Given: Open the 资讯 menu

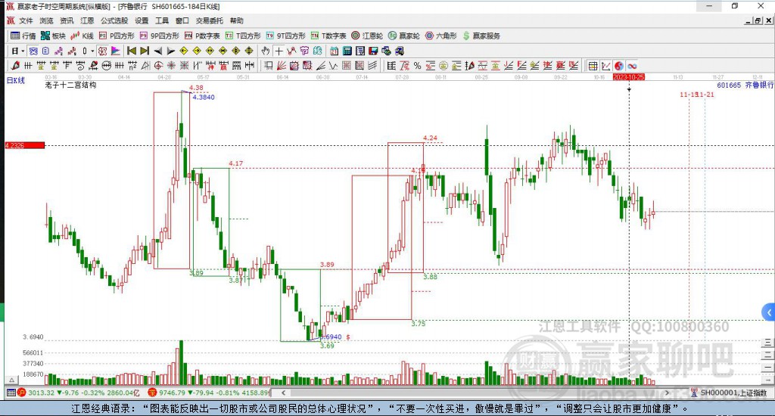Looking at the screenshot, I should tap(67, 20).
